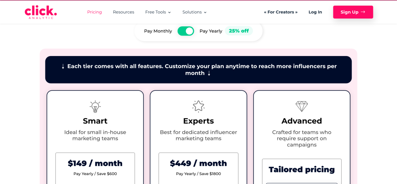Go to the For Creators page

281,12
